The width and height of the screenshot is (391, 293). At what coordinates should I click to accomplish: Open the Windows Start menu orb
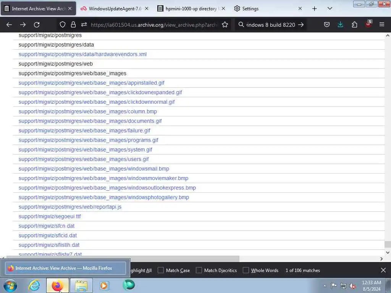[x=10, y=285]
